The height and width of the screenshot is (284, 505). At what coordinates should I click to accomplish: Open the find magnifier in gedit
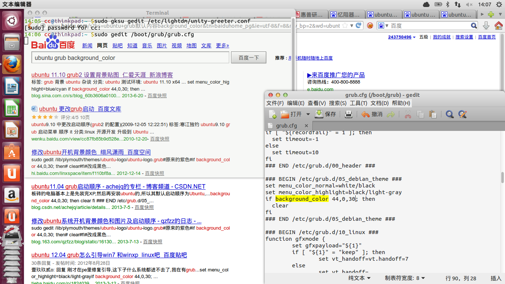tap(450, 114)
